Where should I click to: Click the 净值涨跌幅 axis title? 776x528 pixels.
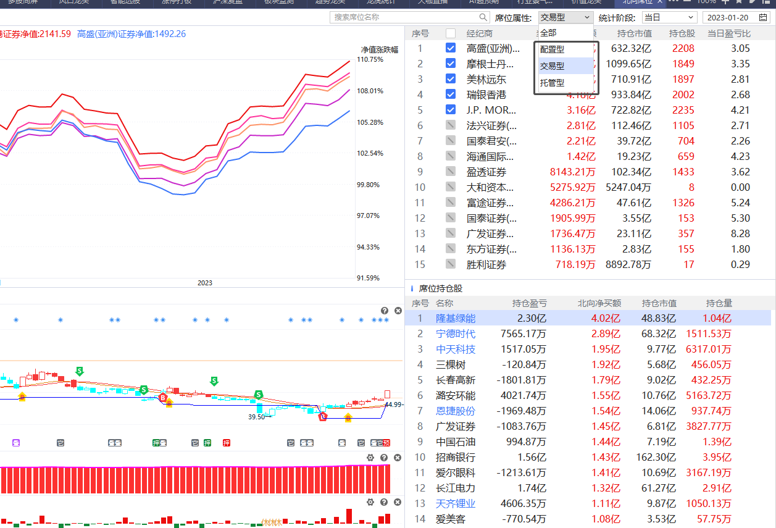point(380,49)
